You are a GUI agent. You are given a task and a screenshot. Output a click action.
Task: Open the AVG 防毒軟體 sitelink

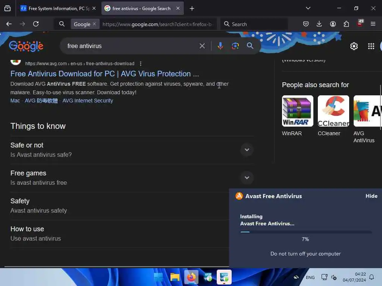(41, 101)
